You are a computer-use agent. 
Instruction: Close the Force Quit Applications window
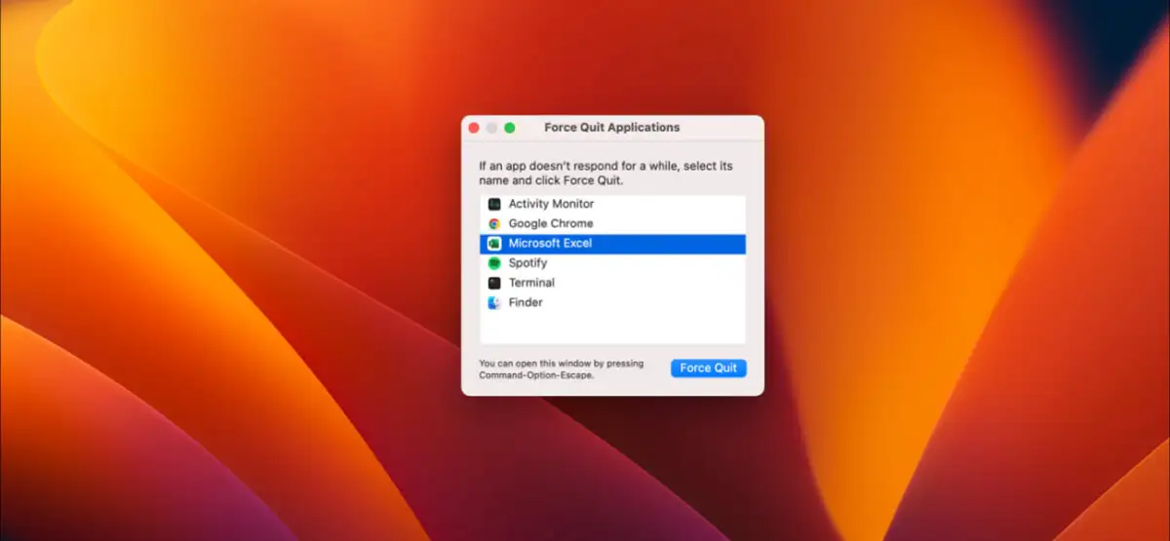[474, 128]
